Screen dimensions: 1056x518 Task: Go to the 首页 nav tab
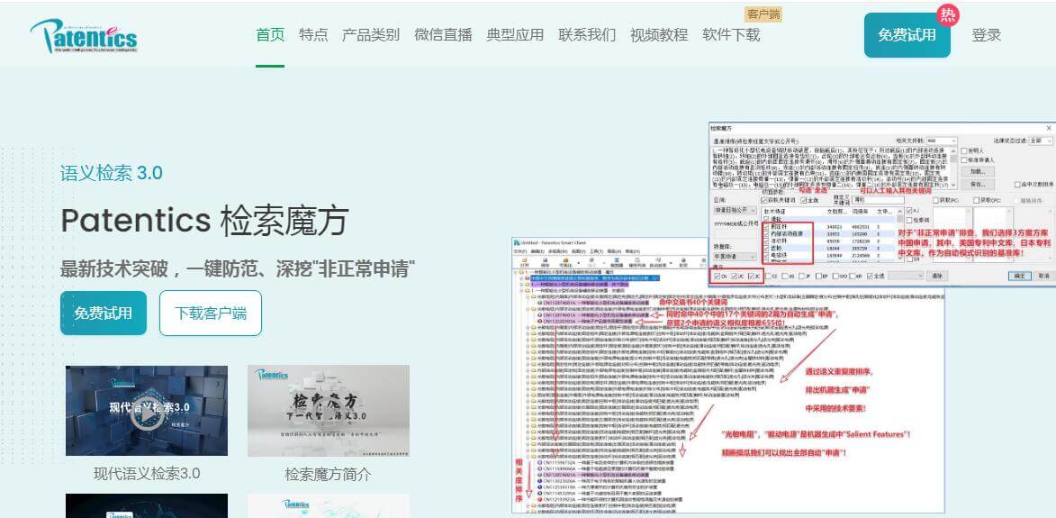[x=270, y=35]
